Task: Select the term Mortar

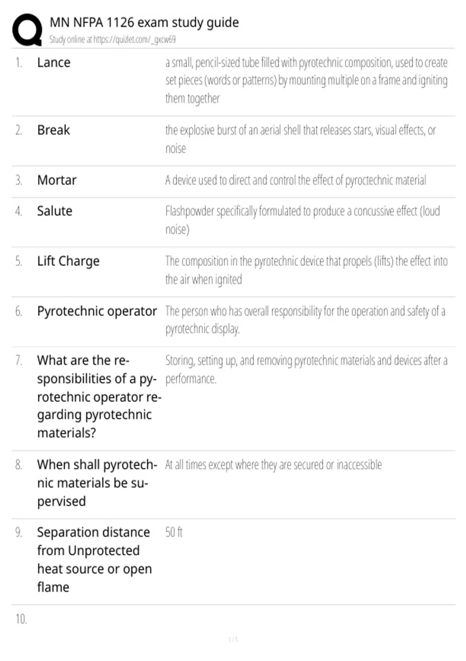Action: 57,180
